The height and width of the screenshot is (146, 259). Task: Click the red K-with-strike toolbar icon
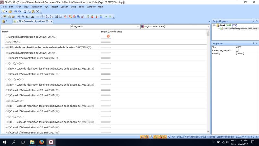tap(65, 17)
